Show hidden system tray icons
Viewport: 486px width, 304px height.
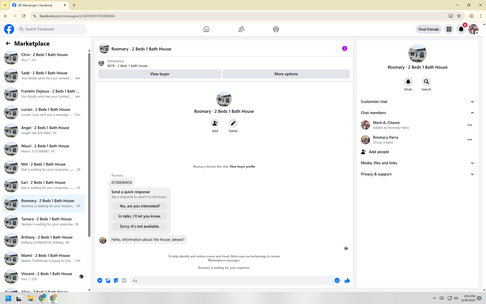[435, 298]
